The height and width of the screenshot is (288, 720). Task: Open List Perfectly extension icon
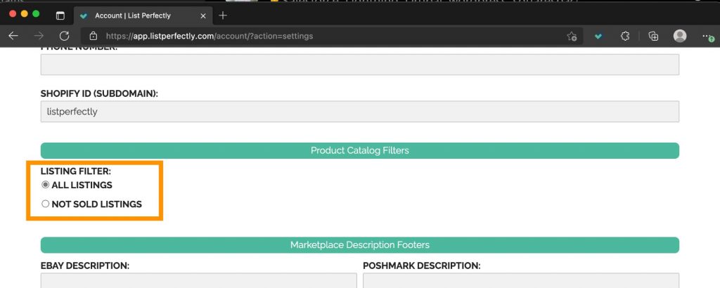pos(598,37)
